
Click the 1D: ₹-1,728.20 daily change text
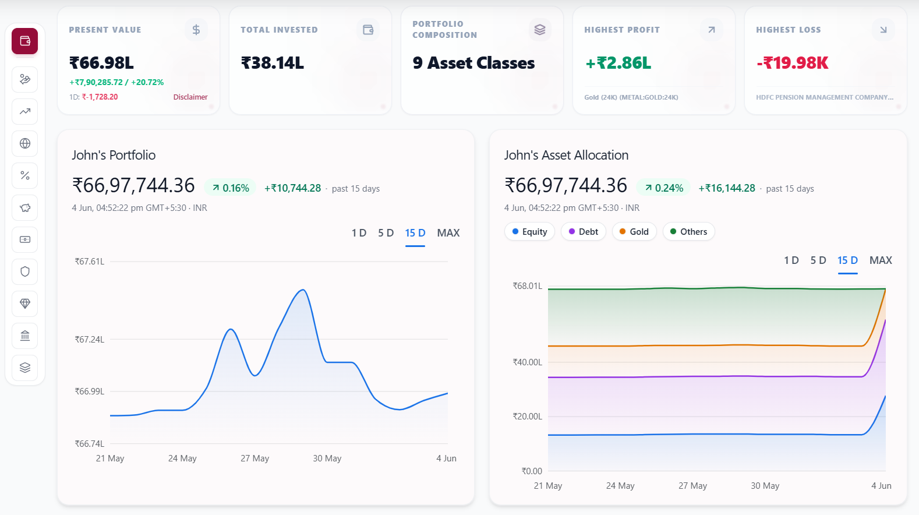[93, 97]
